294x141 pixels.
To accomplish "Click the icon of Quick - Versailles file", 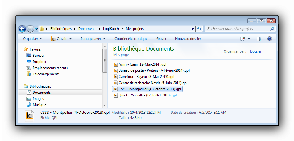I will point(116,95).
